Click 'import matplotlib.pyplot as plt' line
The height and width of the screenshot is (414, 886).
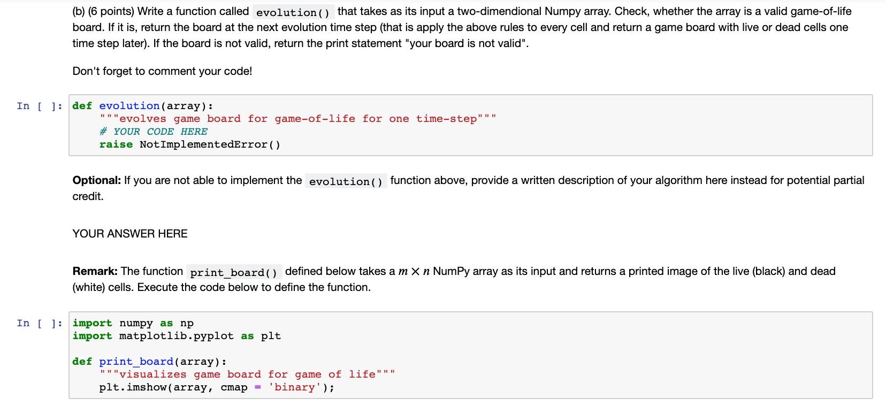tap(177, 336)
